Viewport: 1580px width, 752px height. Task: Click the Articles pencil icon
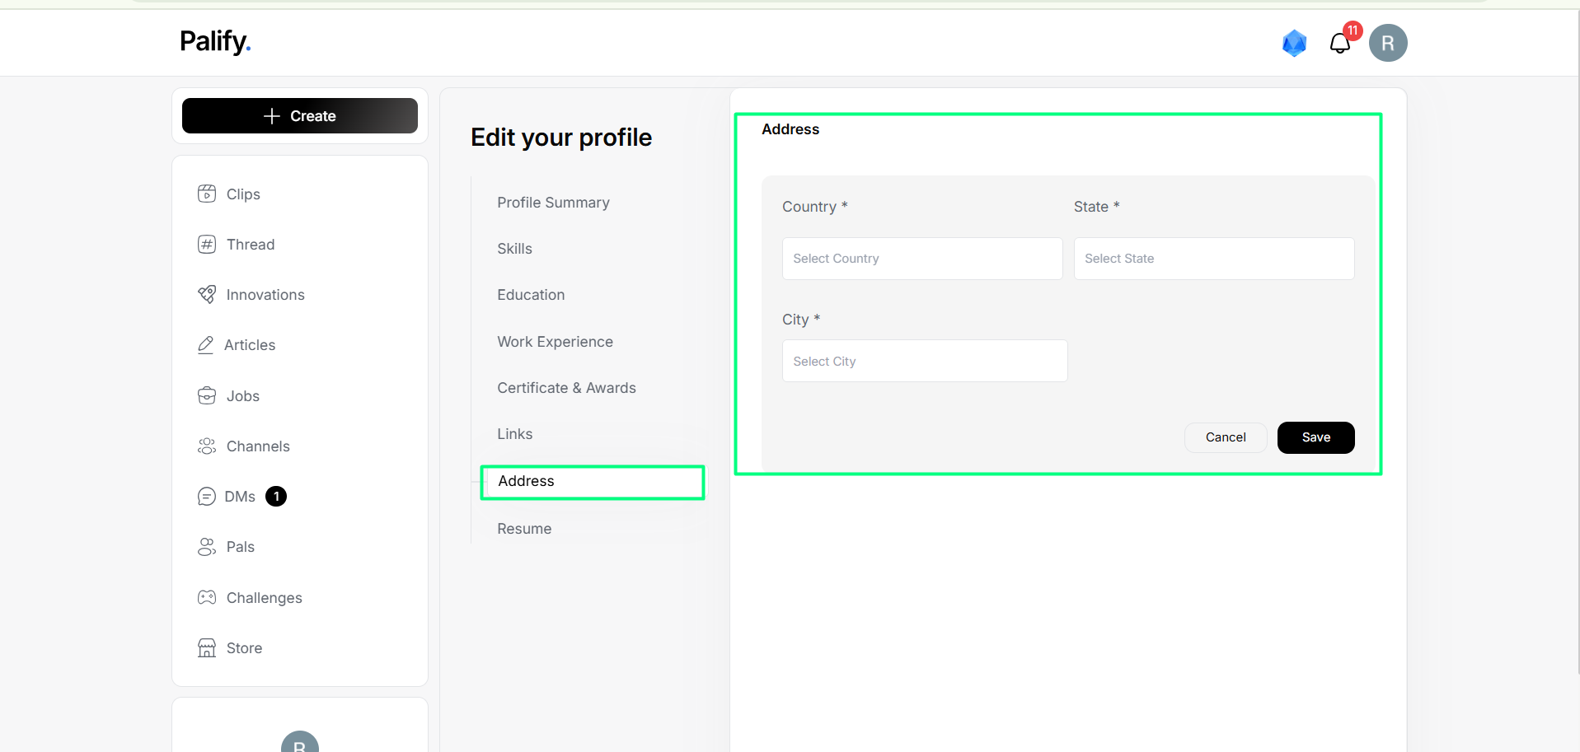206,344
